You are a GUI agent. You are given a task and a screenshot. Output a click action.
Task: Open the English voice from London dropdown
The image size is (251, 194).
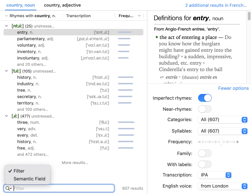tap(223, 186)
